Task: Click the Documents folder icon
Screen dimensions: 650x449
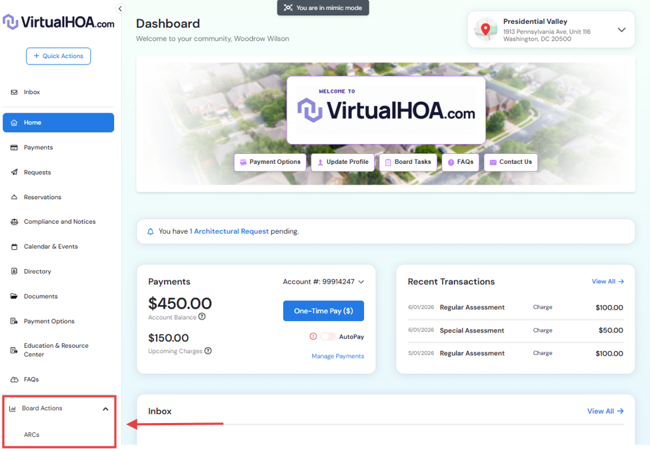Action: coord(14,296)
